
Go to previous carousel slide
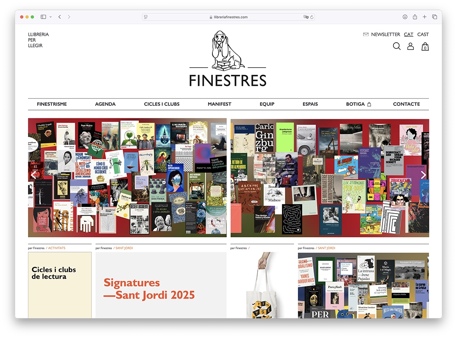click(34, 175)
